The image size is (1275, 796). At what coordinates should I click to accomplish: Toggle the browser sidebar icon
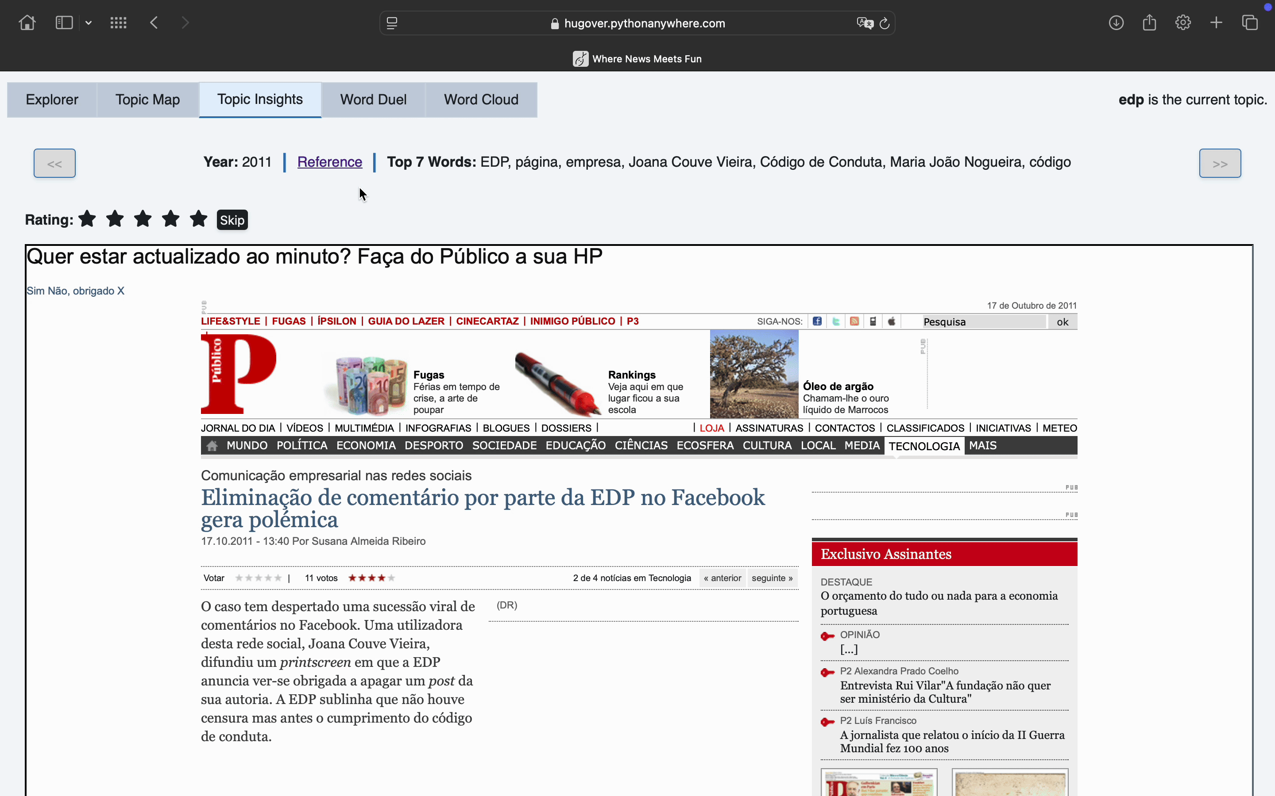pyautogui.click(x=64, y=23)
